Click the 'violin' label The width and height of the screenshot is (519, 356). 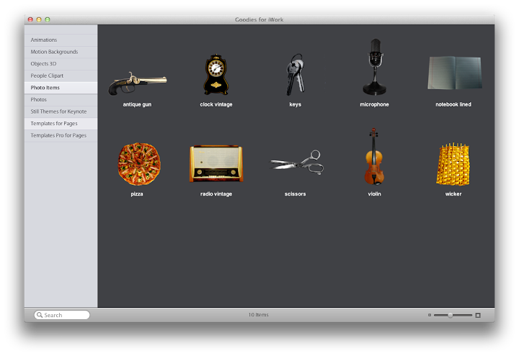[x=374, y=194]
